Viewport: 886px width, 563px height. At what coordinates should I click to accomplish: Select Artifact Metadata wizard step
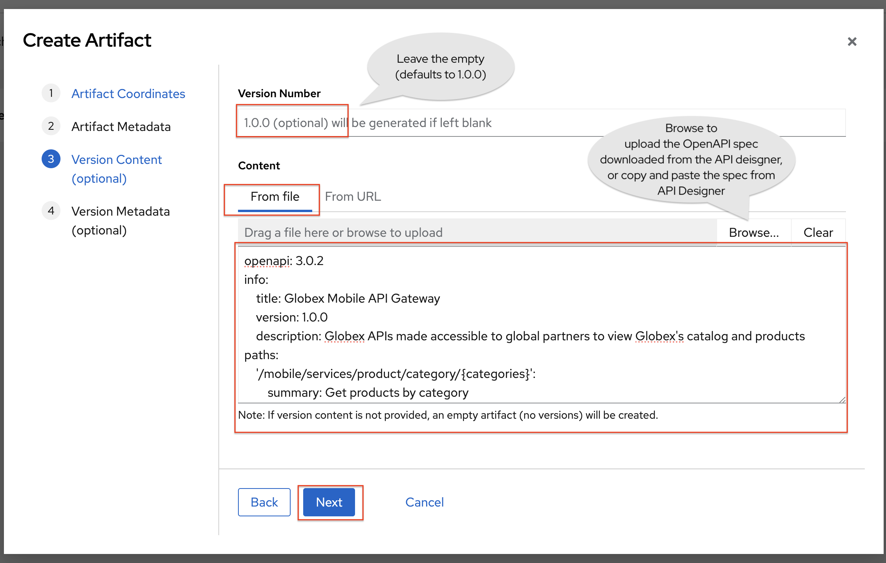pyautogui.click(x=121, y=127)
